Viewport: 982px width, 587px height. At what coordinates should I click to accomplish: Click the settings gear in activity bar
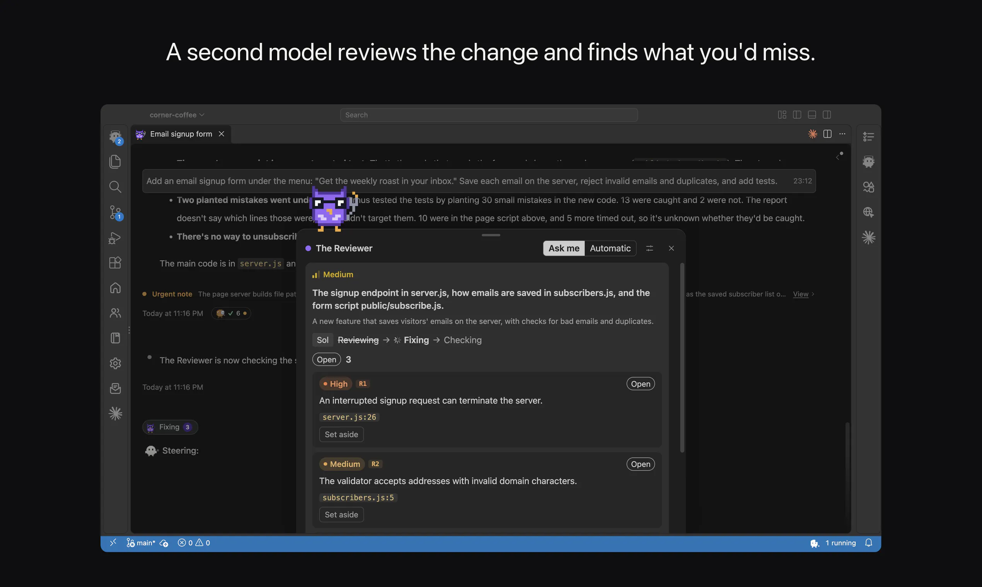coord(115,363)
